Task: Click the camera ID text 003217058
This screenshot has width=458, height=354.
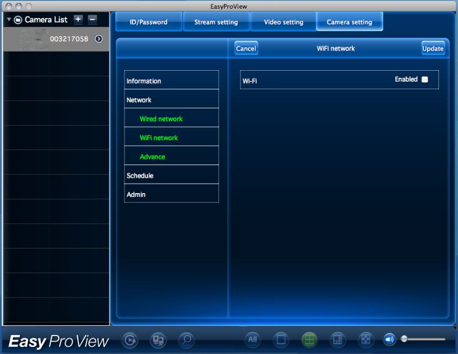Action: [x=69, y=39]
